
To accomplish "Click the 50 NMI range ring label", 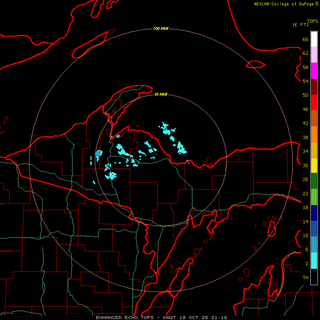I will point(161,94).
